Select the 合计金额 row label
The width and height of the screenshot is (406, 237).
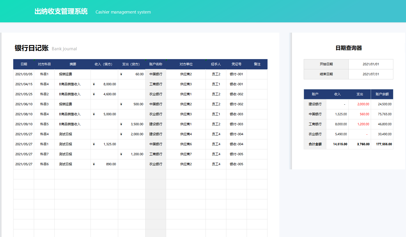pos(315,144)
